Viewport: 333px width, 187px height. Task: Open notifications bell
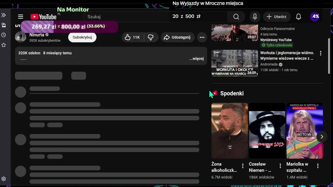click(x=298, y=17)
